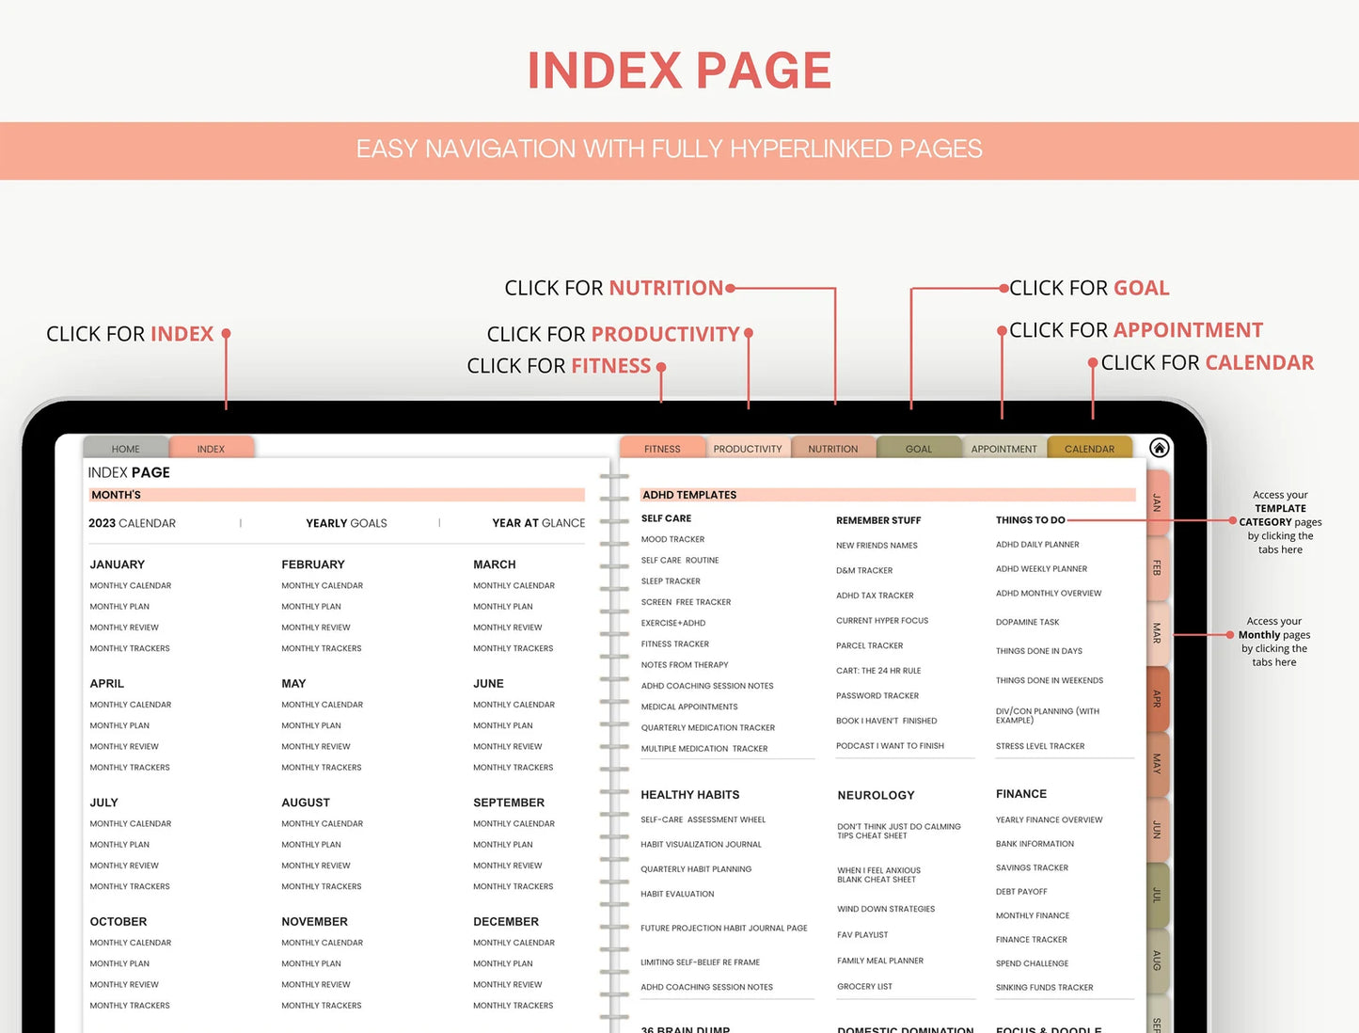This screenshot has width=1359, height=1033.
Task: Open the Debt Payoff tracker
Action: click(x=1021, y=891)
